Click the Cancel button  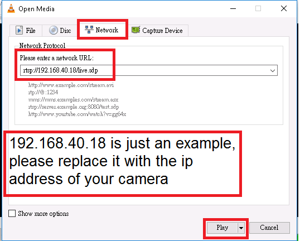269,228
